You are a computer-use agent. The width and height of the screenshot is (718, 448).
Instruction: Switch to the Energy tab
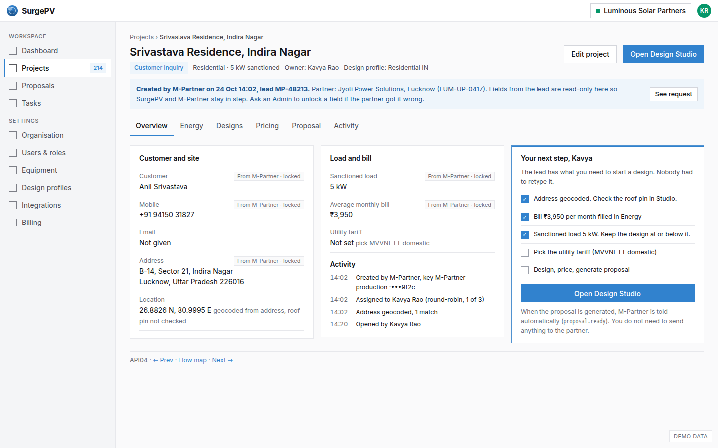pyautogui.click(x=192, y=126)
